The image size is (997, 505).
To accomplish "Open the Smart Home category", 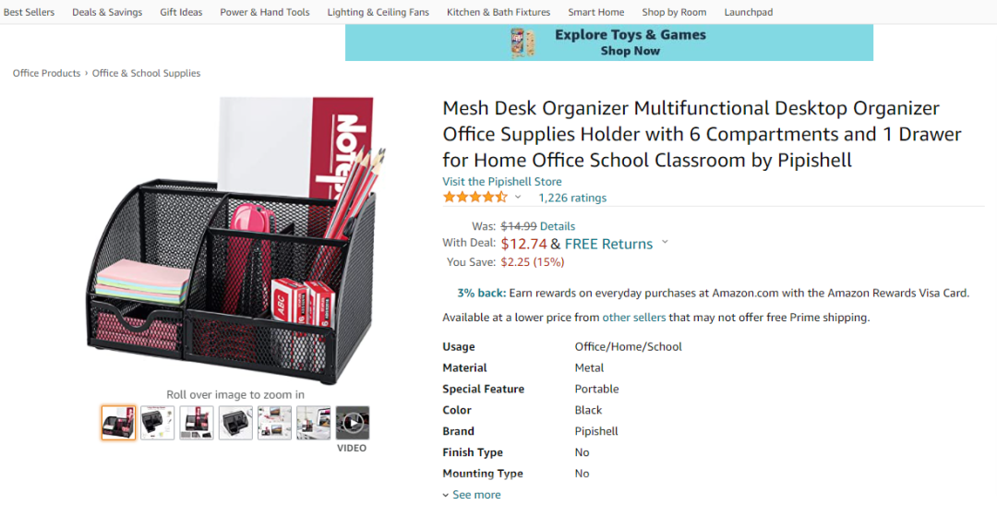I will click(x=595, y=12).
